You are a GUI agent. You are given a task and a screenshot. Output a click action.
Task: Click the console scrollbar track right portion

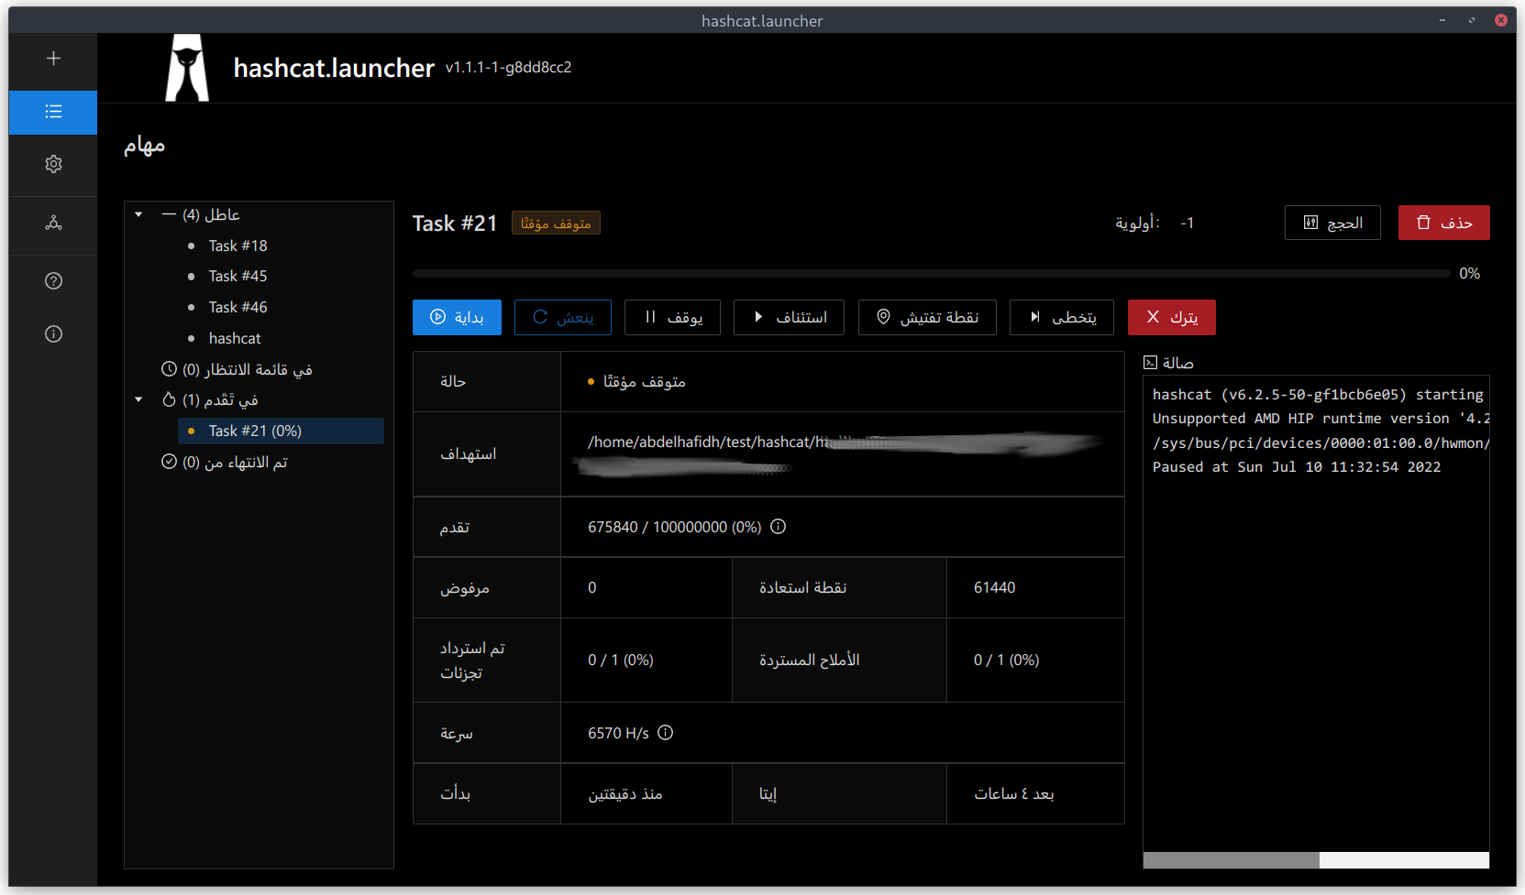tap(1404, 860)
